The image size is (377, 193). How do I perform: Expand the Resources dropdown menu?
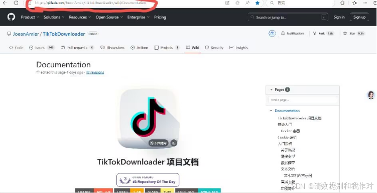point(80,17)
